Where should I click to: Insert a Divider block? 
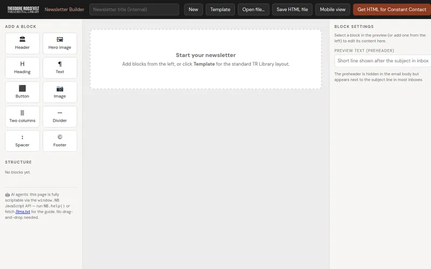(x=60, y=117)
